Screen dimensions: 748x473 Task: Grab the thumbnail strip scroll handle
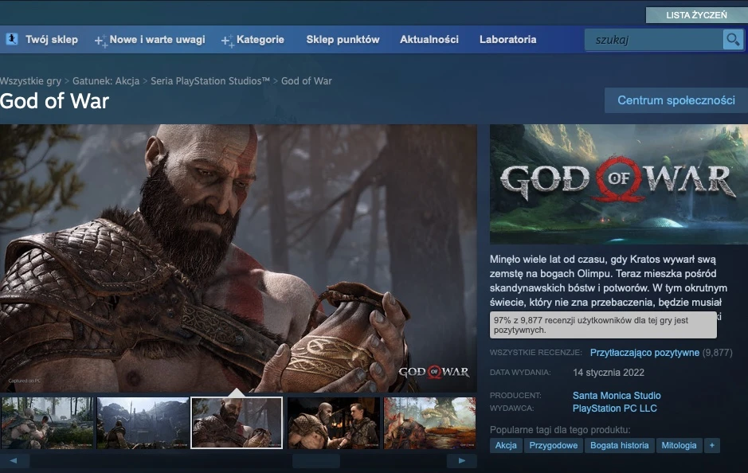click(x=316, y=460)
